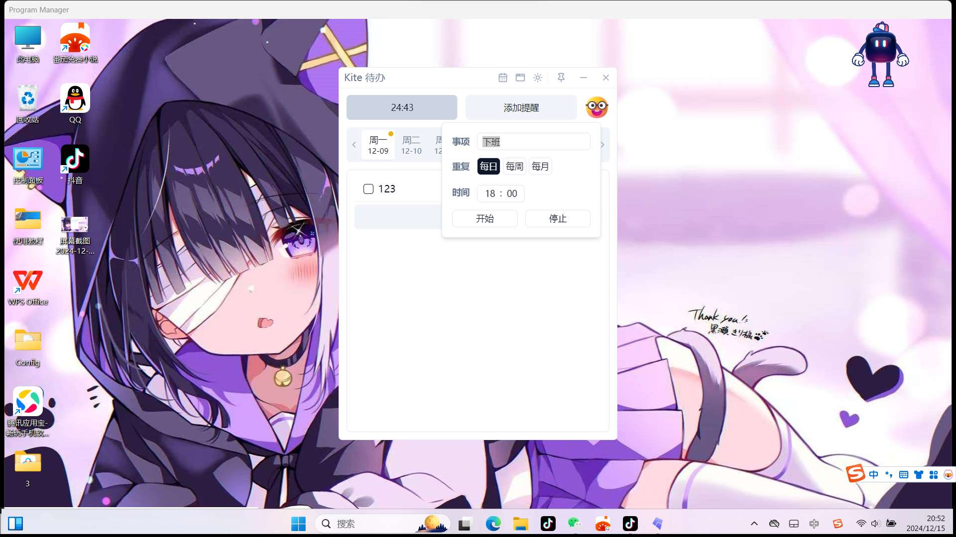Click the 24:43 timer button
This screenshot has height=537, width=956.
(x=402, y=107)
